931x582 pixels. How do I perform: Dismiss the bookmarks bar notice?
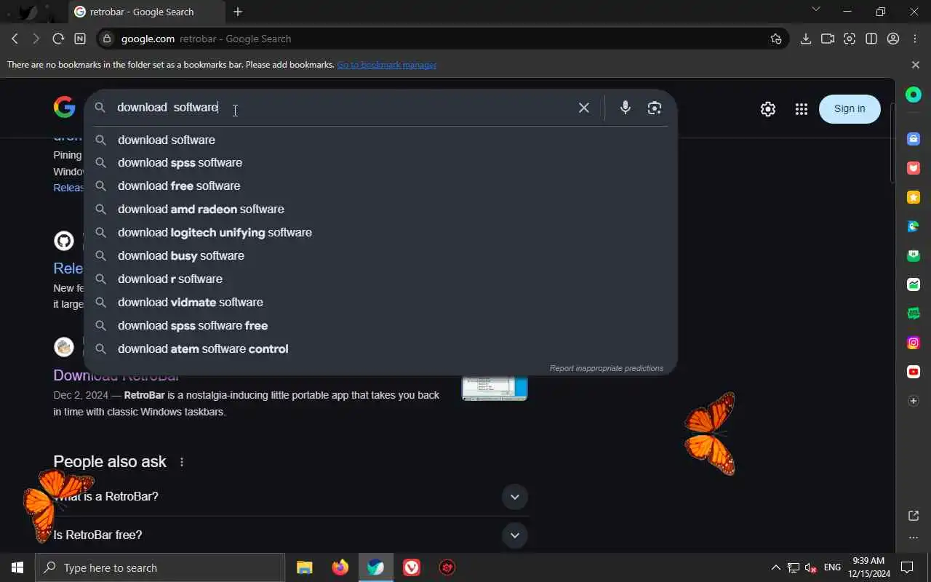(x=915, y=65)
